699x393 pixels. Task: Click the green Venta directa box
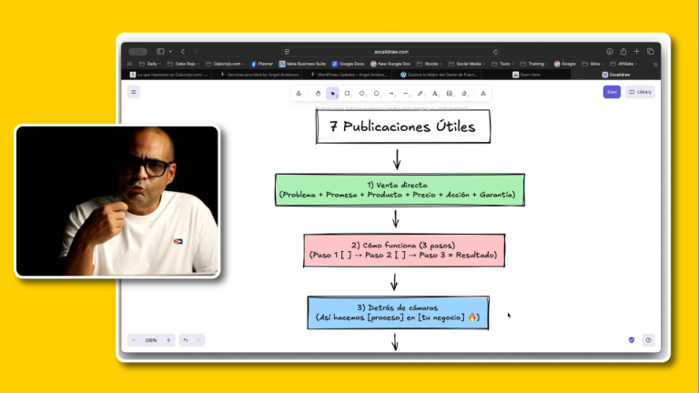coord(399,190)
